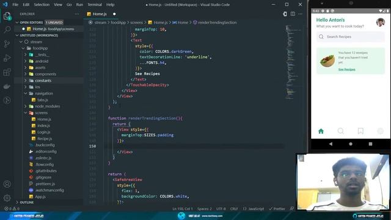391x220 pixels.
Task: Click the errors and warnings status indicator
Action: tap(12, 208)
